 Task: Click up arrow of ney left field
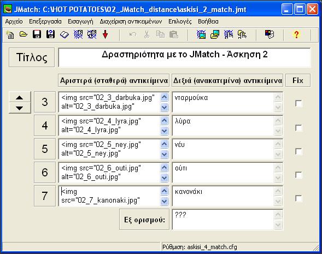point(165,144)
